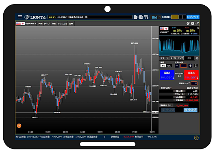This screenshot has width=215, height=153.
Task: Open the USD/JPY currency pair dropdown
Action: coord(26,23)
